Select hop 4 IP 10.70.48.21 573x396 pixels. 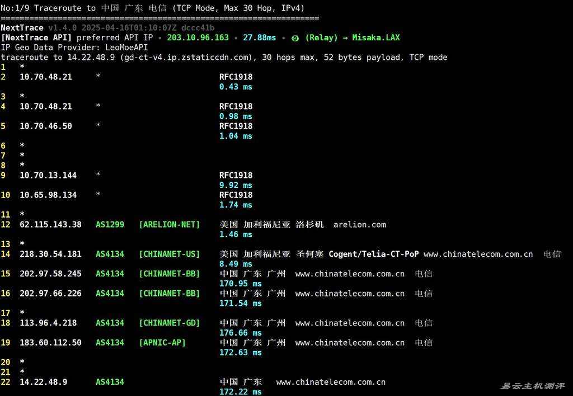tap(46, 107)
